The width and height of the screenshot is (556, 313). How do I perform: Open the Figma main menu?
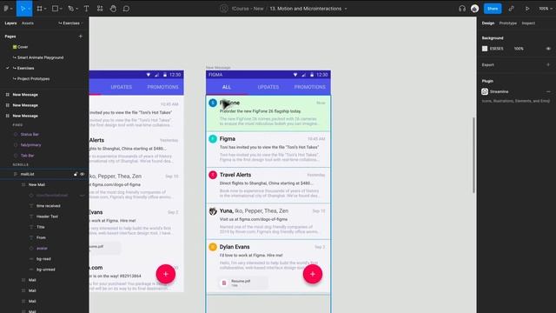(x=6, y=9)
